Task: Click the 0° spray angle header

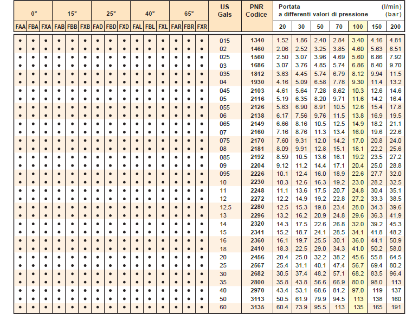Action: 33,12
